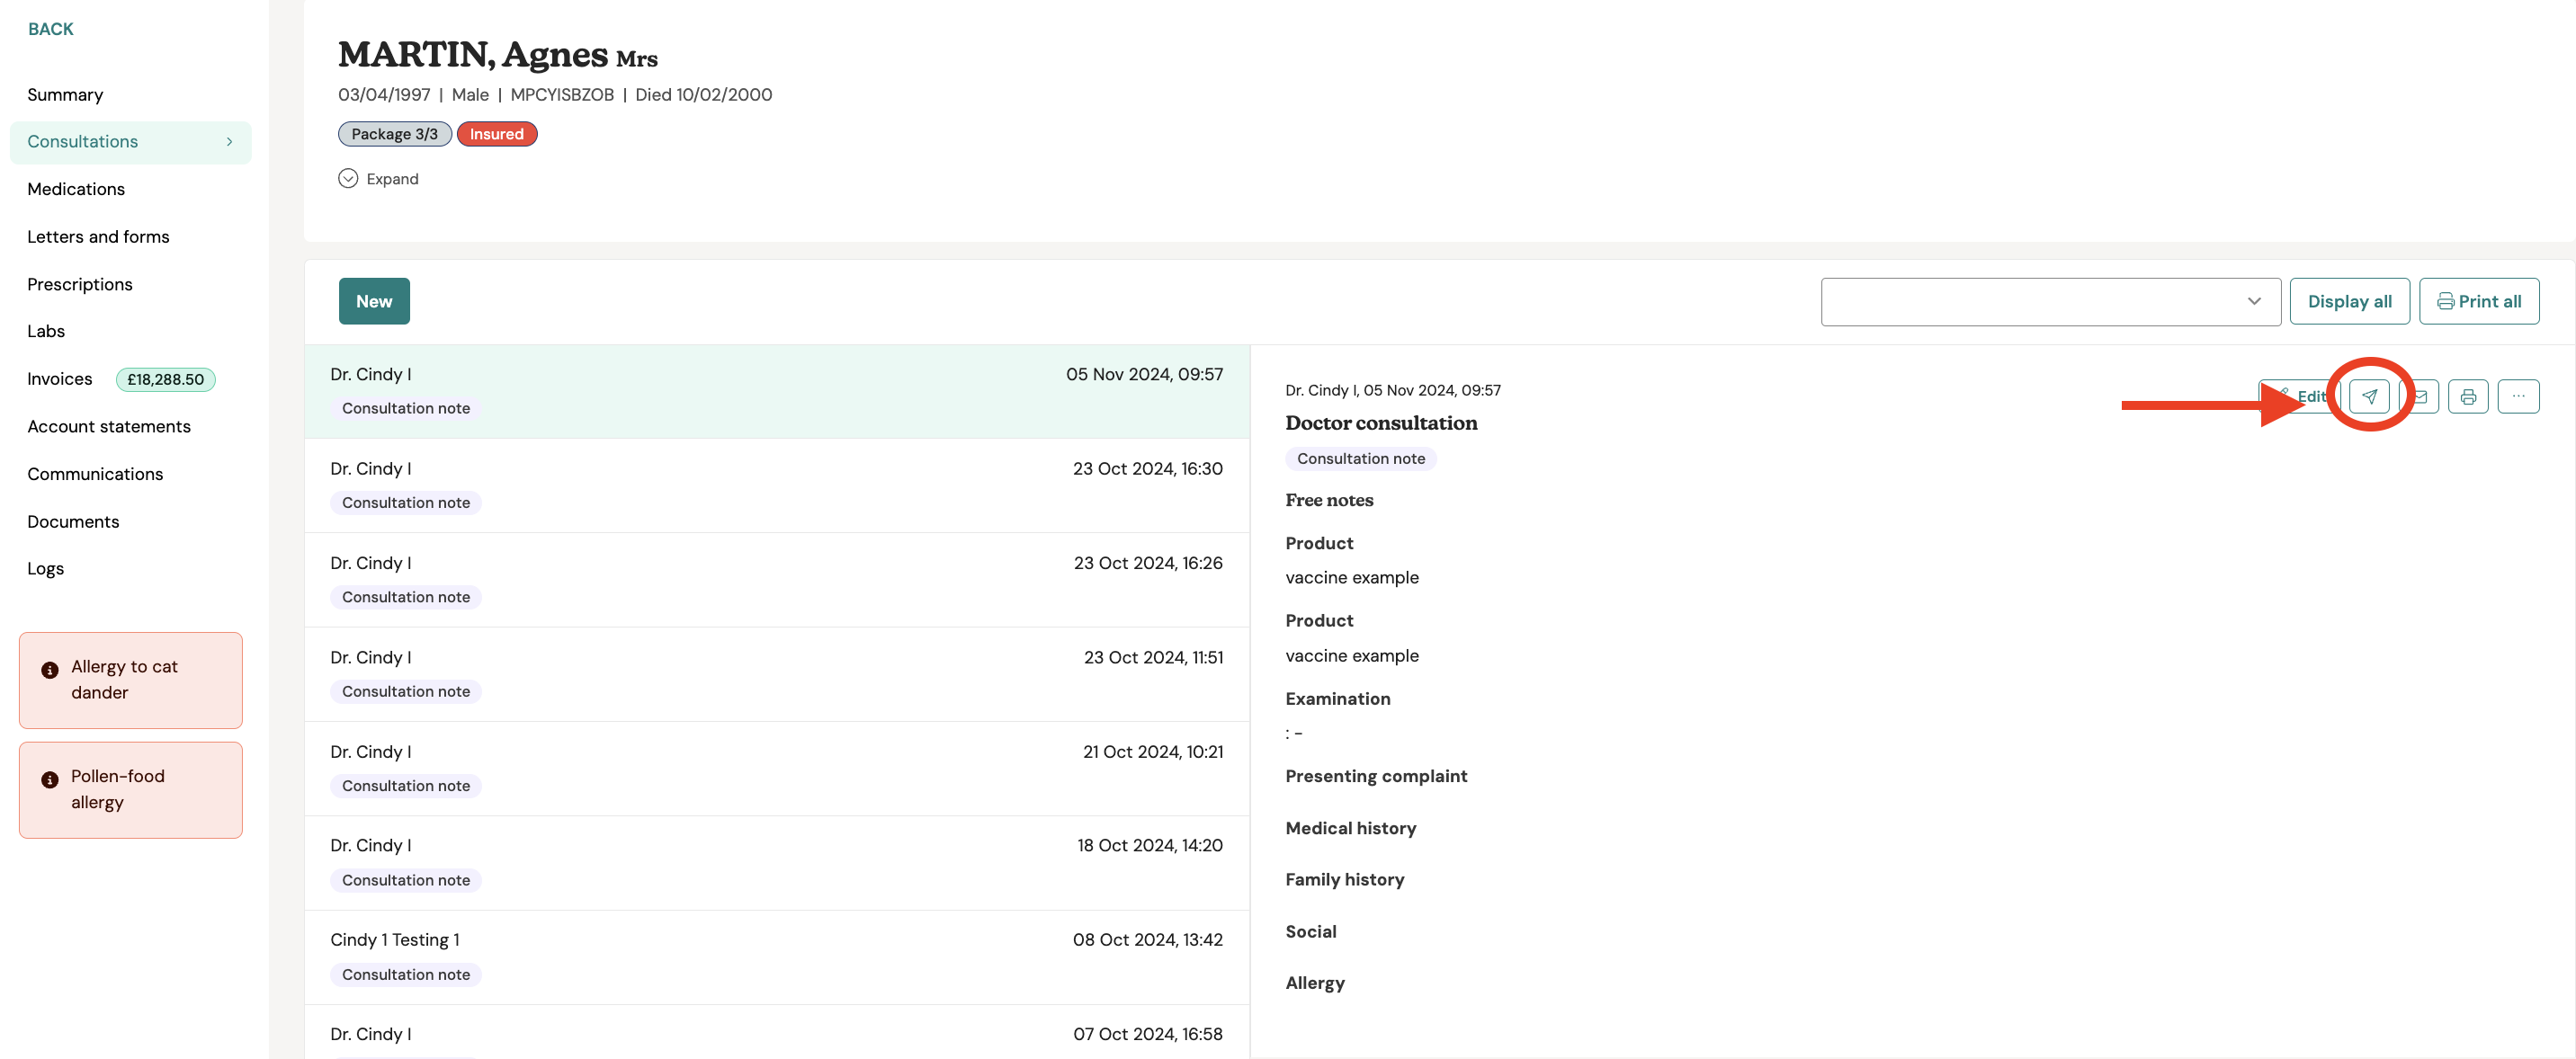Click the Consultations chevron arrow
The height and width of the screenshot is (1059, 2576).
[229, 142]
